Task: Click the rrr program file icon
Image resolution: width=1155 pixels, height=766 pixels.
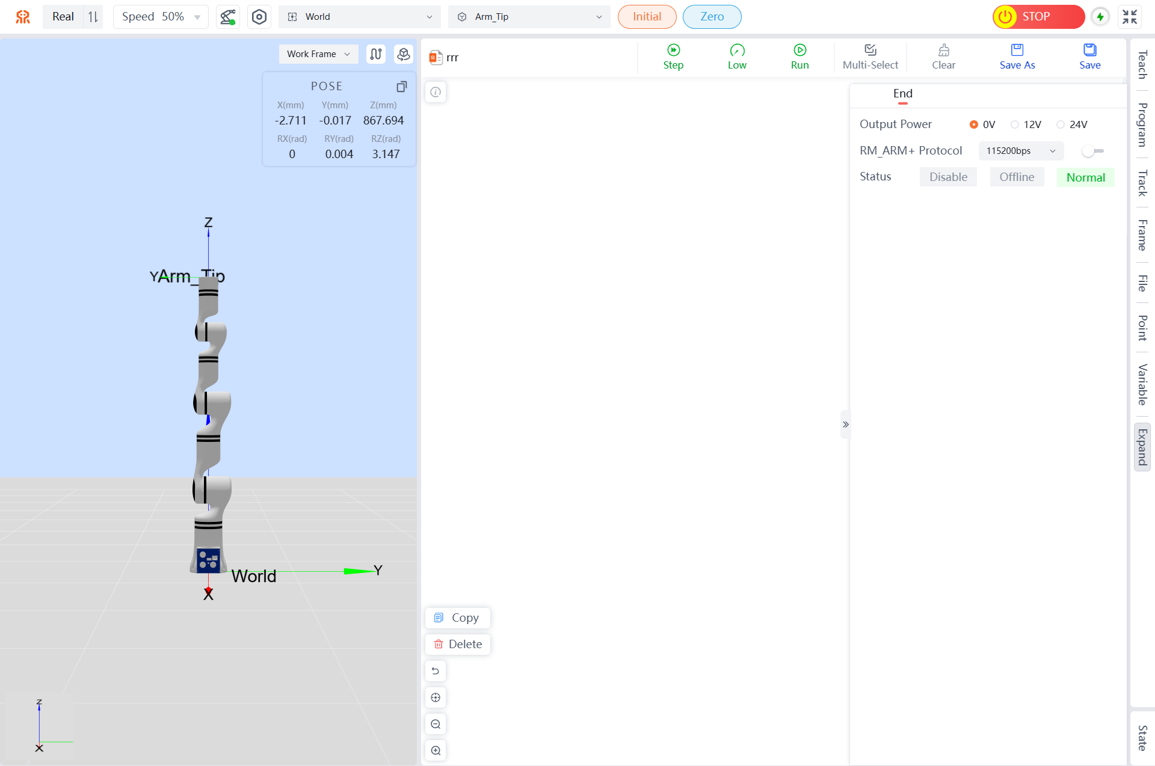Action: coord(436,58)
